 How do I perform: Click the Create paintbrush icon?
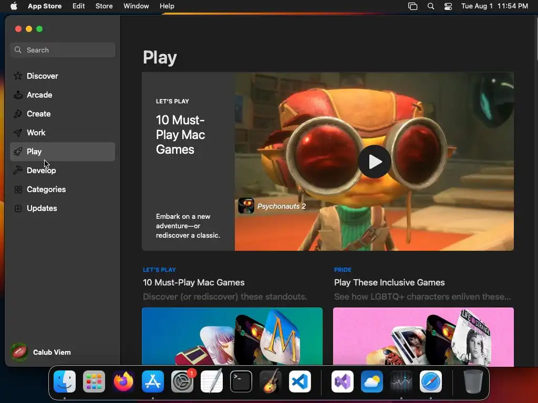(x=18, y=114)
